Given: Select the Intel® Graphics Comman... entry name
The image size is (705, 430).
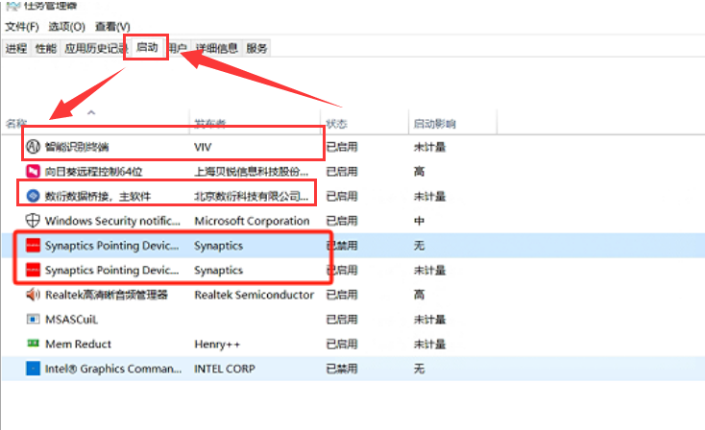Looking at the screenshot, I should tap(113, 369).
